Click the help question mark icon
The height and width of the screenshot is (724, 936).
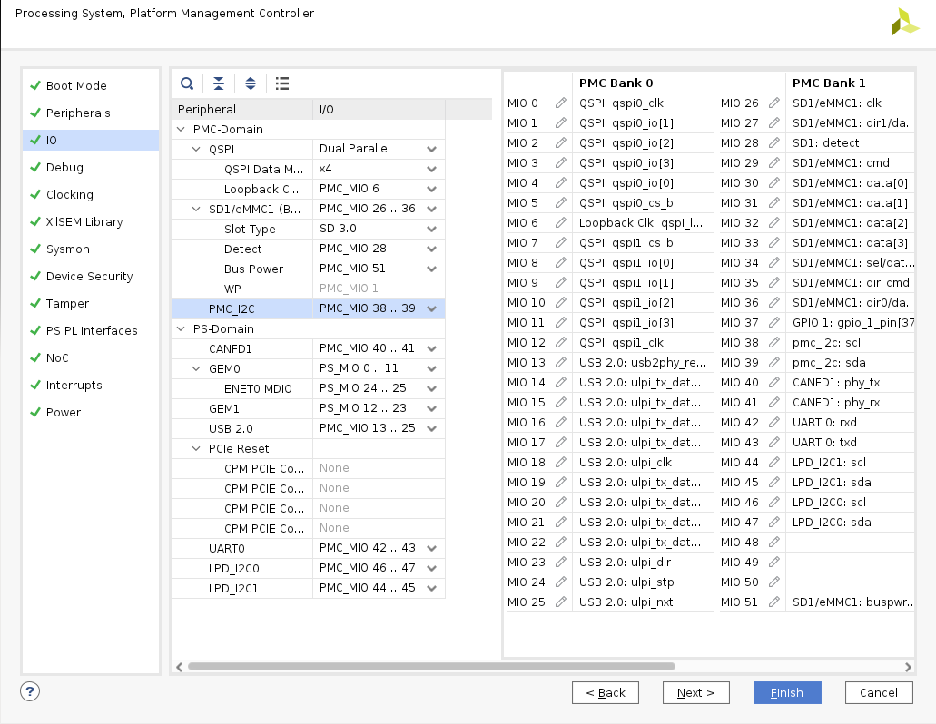tap(30, 691)
